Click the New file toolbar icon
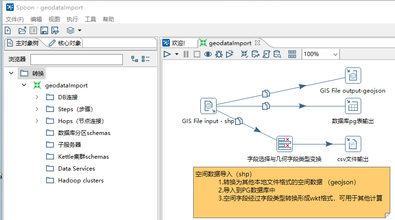The height and width of the screenshot is (220, 395). point(8,30)
